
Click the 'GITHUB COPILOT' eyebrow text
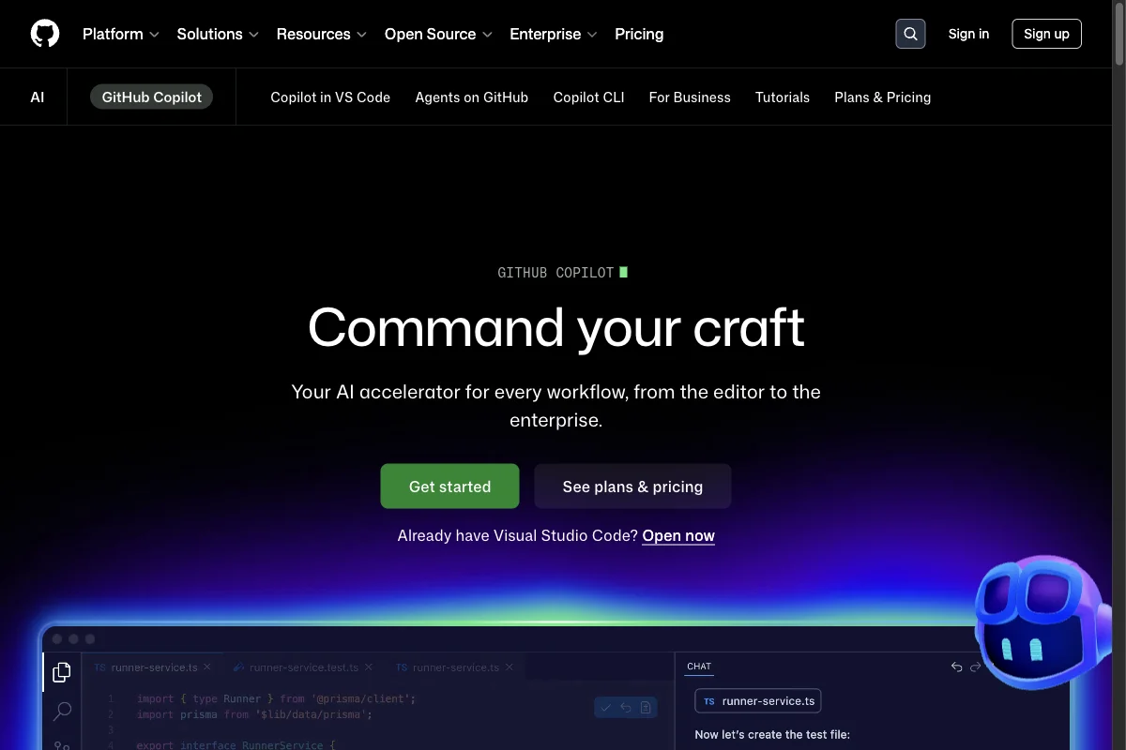[x=555, y=273]
